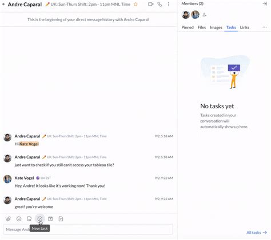Attach a file with the paperclip icon
271x240 pixels.
[9, 219]
